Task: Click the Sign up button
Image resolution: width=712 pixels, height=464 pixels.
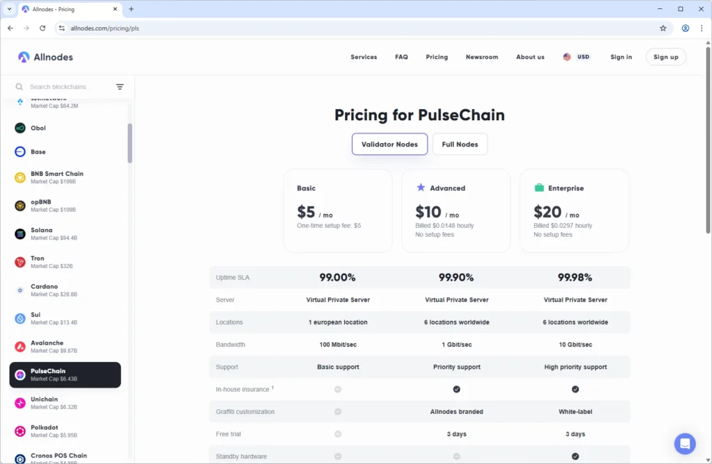Action: pyautogui.click(x=665, y=57)
